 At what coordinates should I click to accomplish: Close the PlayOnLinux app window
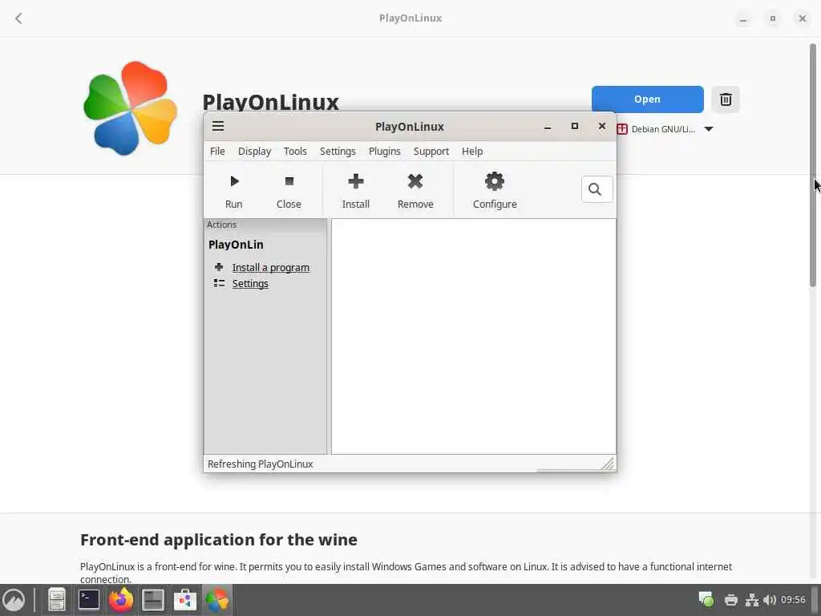[x=601, y=126]
